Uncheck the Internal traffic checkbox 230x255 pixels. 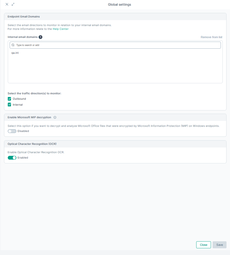pyautogui.click(x=9, y=105)
